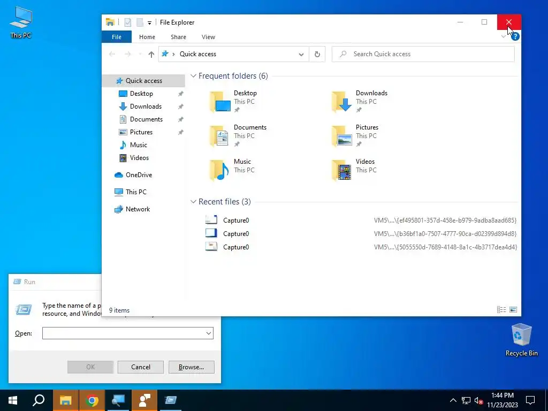This screenshot has height=411, width=548.
Task: Click the taskbar clock showing 1:44 PM
Action: pos(502,400)
